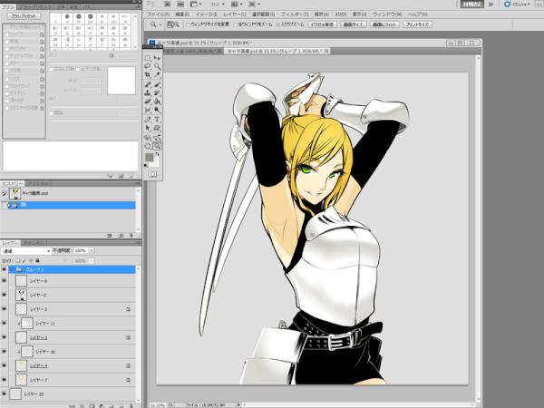Open the View Extras dropdown

point(196,5)
